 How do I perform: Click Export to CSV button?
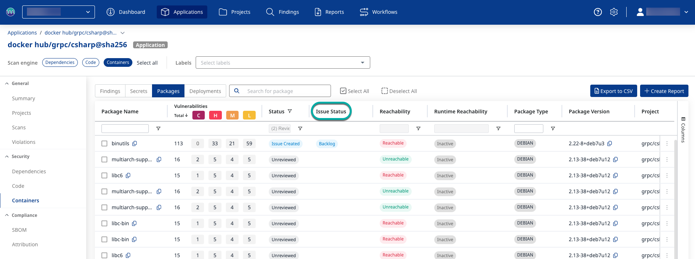pyautogui.click(x=613, y=91)
